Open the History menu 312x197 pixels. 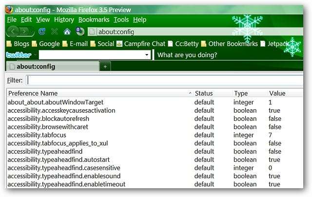pos(64,20)
